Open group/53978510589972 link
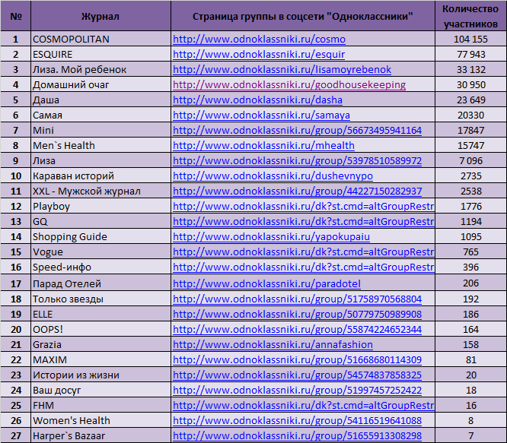This screenshot has height=443, width=507. [x=297, y=160]
